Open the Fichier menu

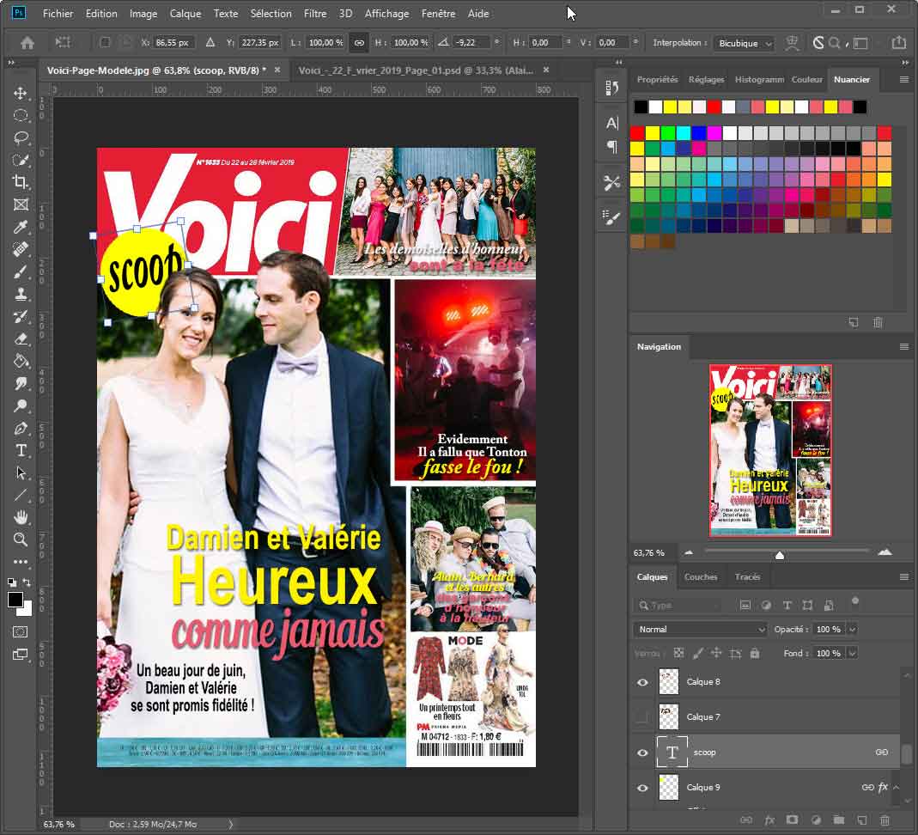click(58, 14)
